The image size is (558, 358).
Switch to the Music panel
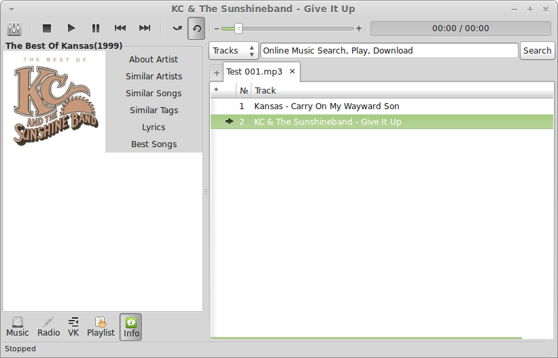coord(18,327)
